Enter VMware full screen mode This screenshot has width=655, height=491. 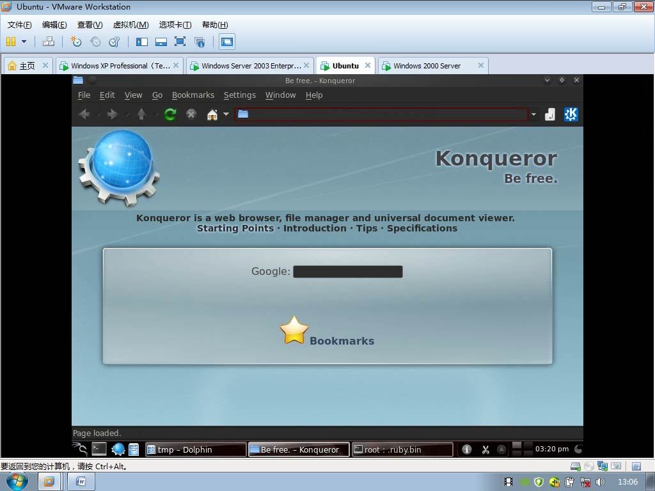coord(180,42)
